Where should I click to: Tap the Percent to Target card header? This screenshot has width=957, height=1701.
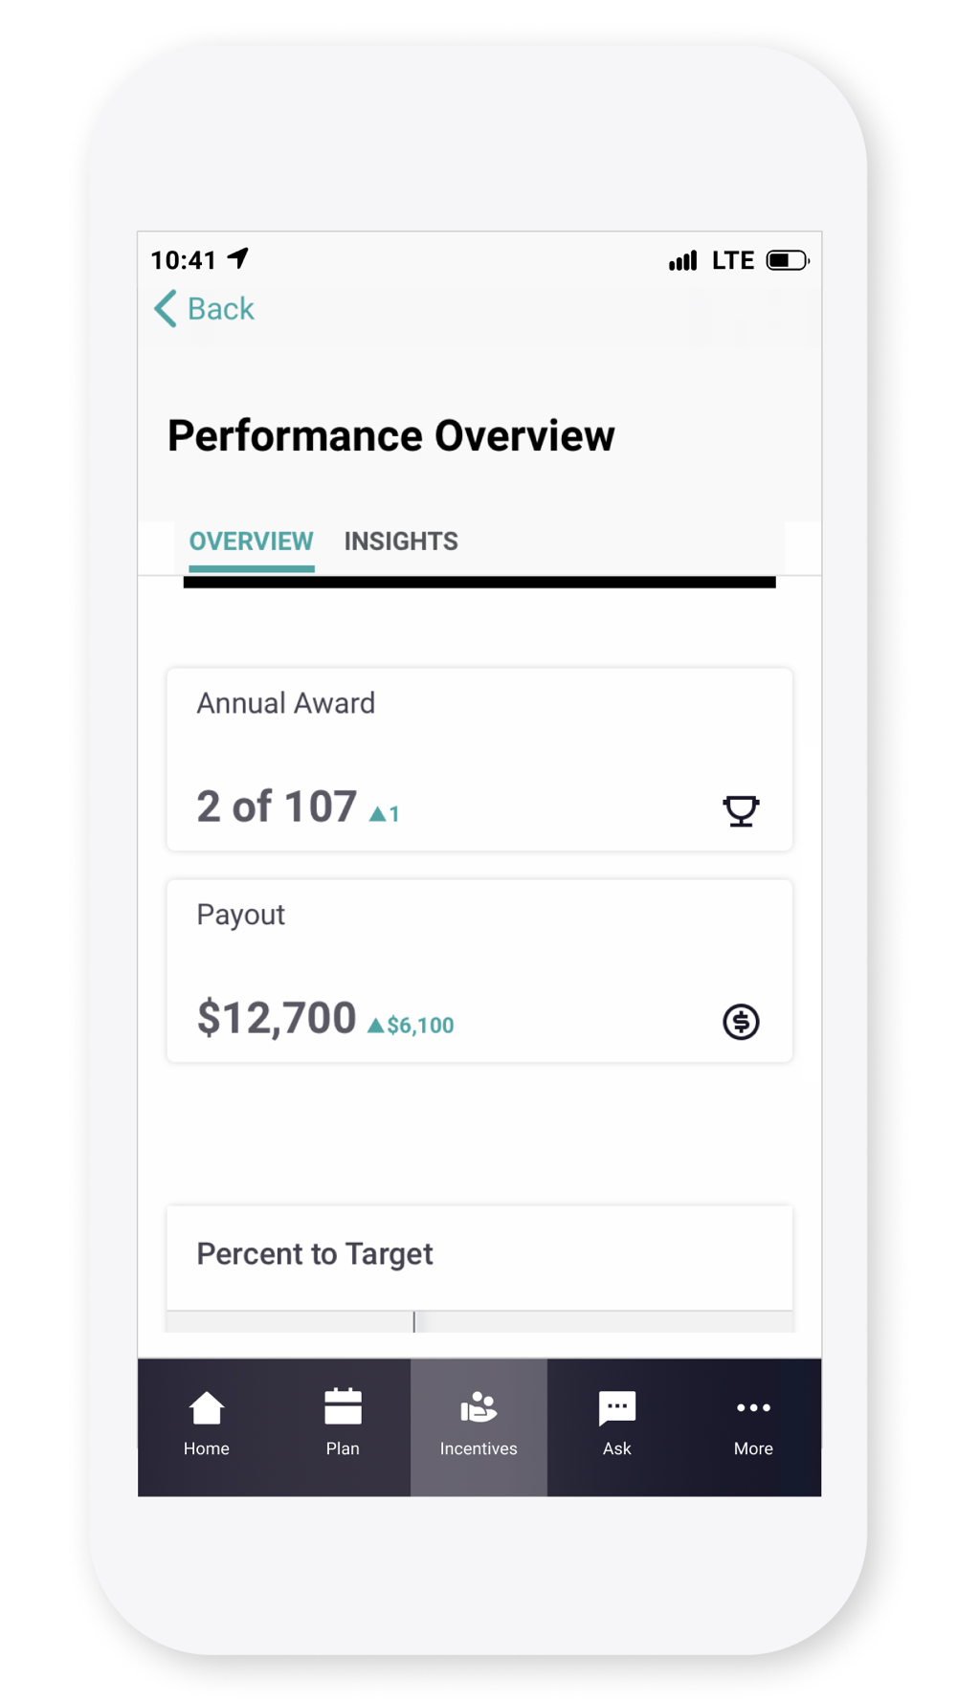point(479,1257)
